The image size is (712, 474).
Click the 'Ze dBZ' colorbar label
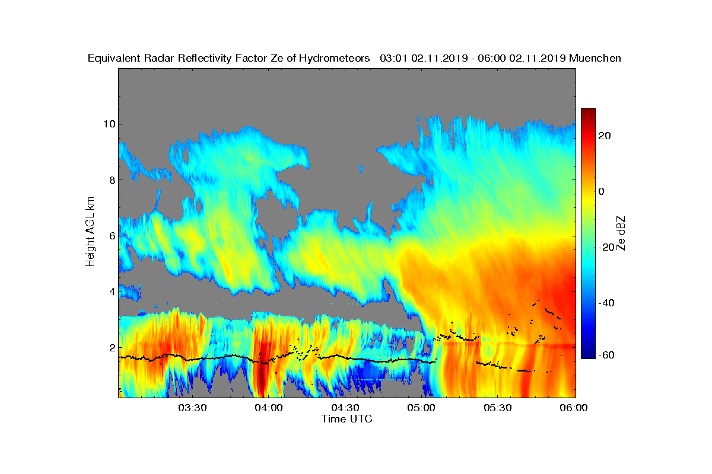point(622,233)
